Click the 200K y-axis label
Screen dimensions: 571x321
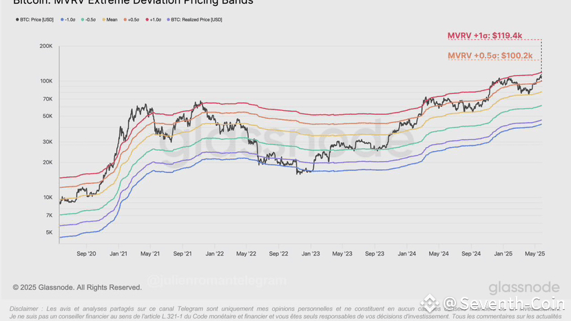[46, 46]
